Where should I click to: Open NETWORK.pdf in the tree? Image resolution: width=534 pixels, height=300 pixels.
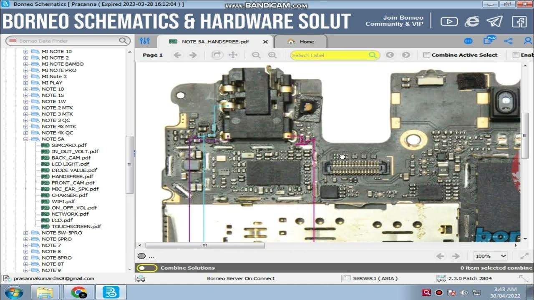click(x=70, y=214)
